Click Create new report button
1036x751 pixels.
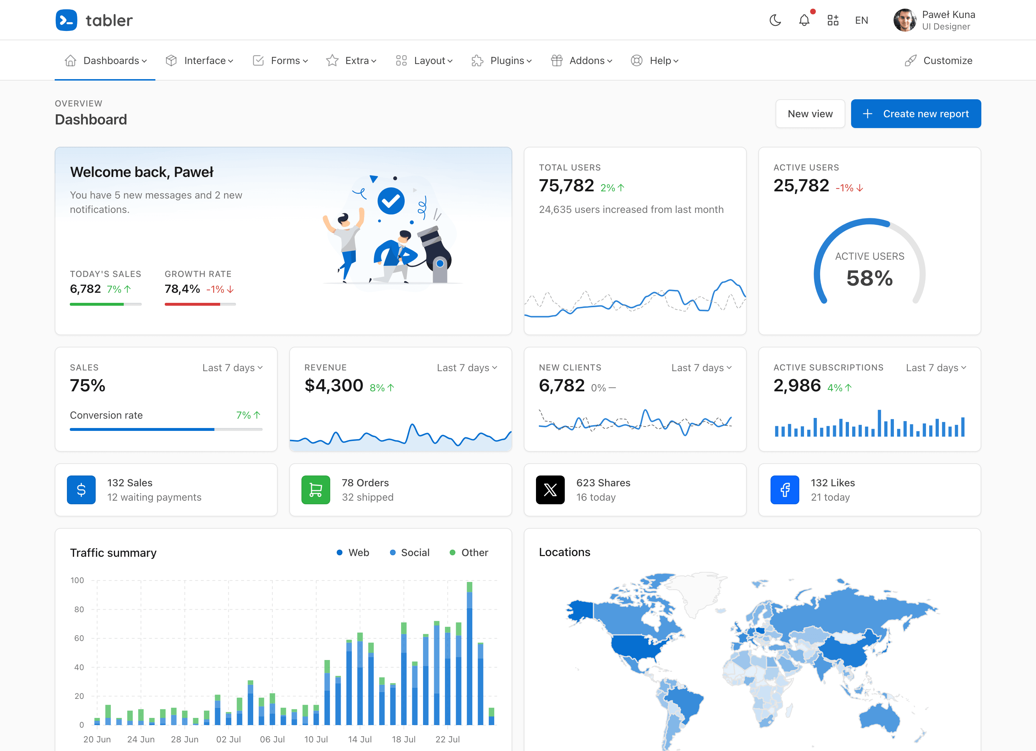(916, 114)
